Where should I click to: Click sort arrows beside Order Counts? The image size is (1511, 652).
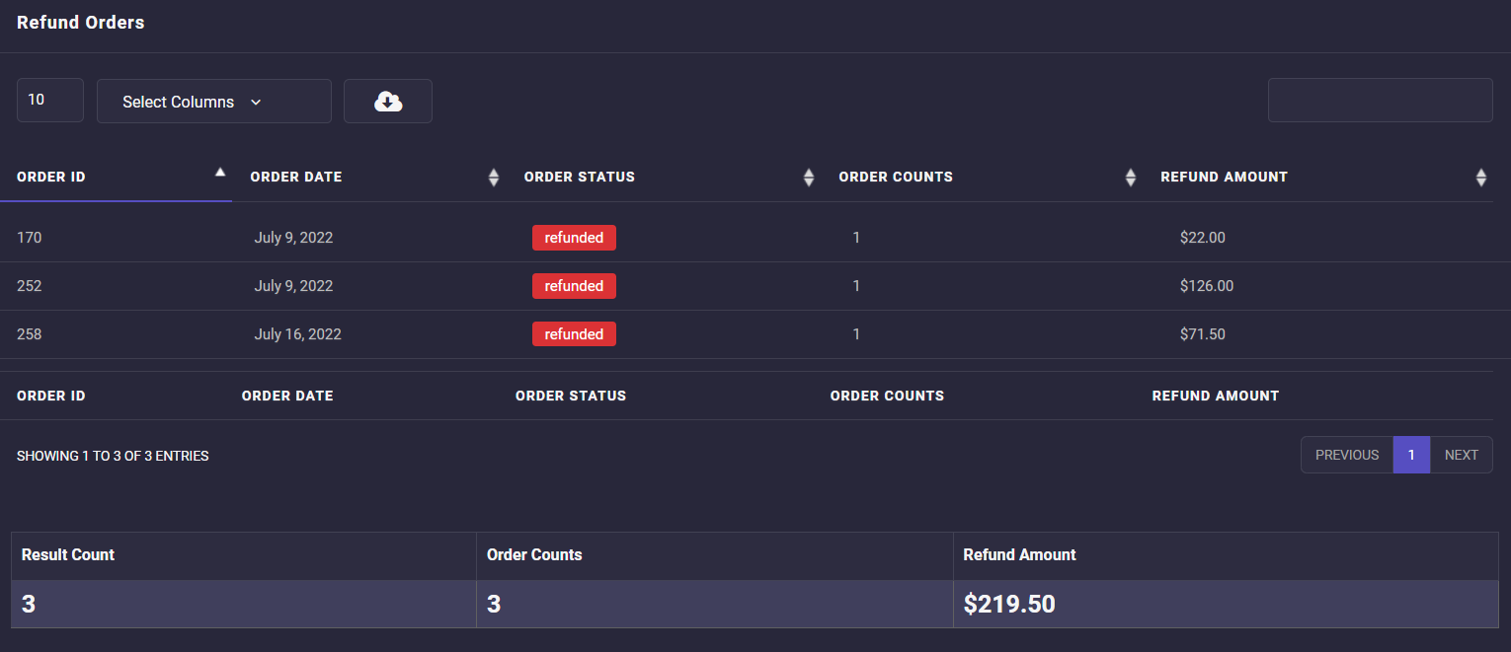[1131, 178]
